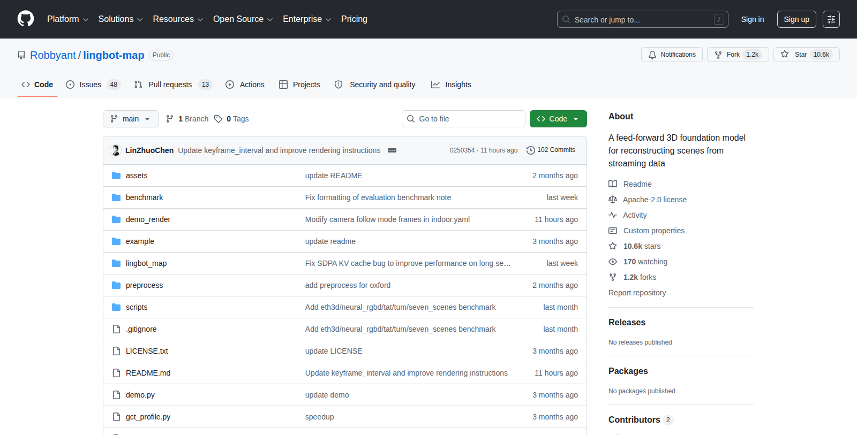Expand the Platform menu
The height and width of the screenshot is (435, 857).
[x=67, y=19]
